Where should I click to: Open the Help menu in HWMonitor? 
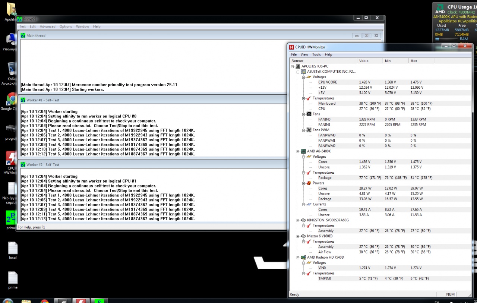[328, 54]
